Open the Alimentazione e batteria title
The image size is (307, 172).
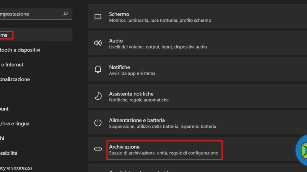point(137,120)
